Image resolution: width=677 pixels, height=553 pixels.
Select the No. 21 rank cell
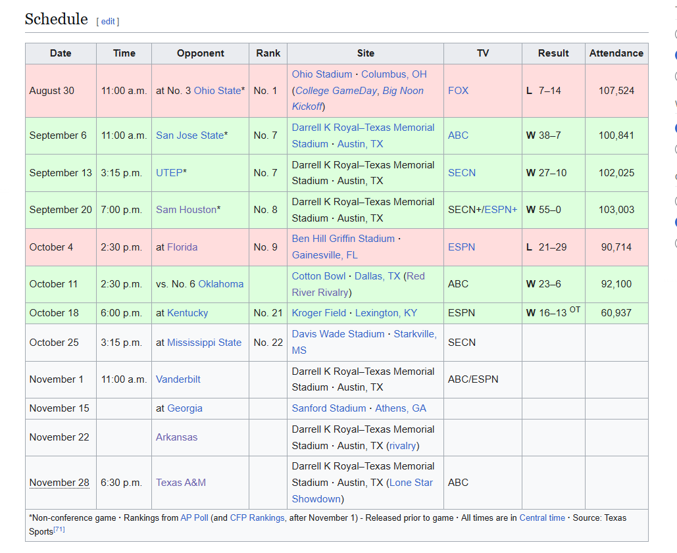(268, 313)
